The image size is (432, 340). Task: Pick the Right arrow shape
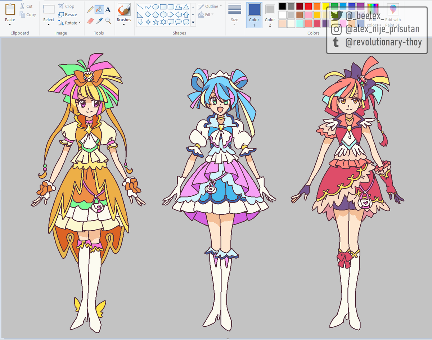(x=171, y=14)
